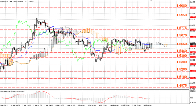
Task: Select the large orange 1.5200 level label
Action: 182,69
